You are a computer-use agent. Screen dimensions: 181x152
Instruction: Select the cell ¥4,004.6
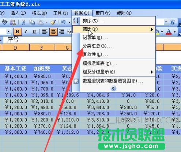(x=98, y=95)
